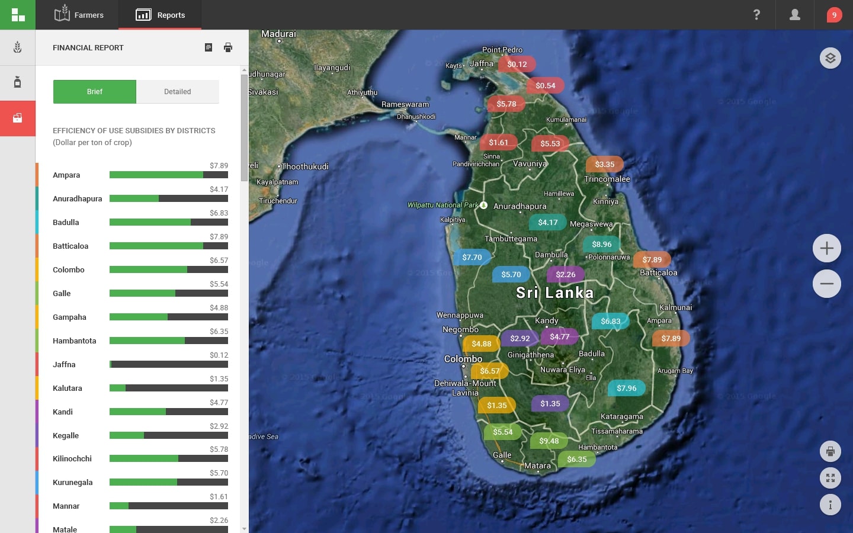This screenshot has height=533, width=853.
Task: Print the financial report using header printer icon
Action: (x=228, y=47)
